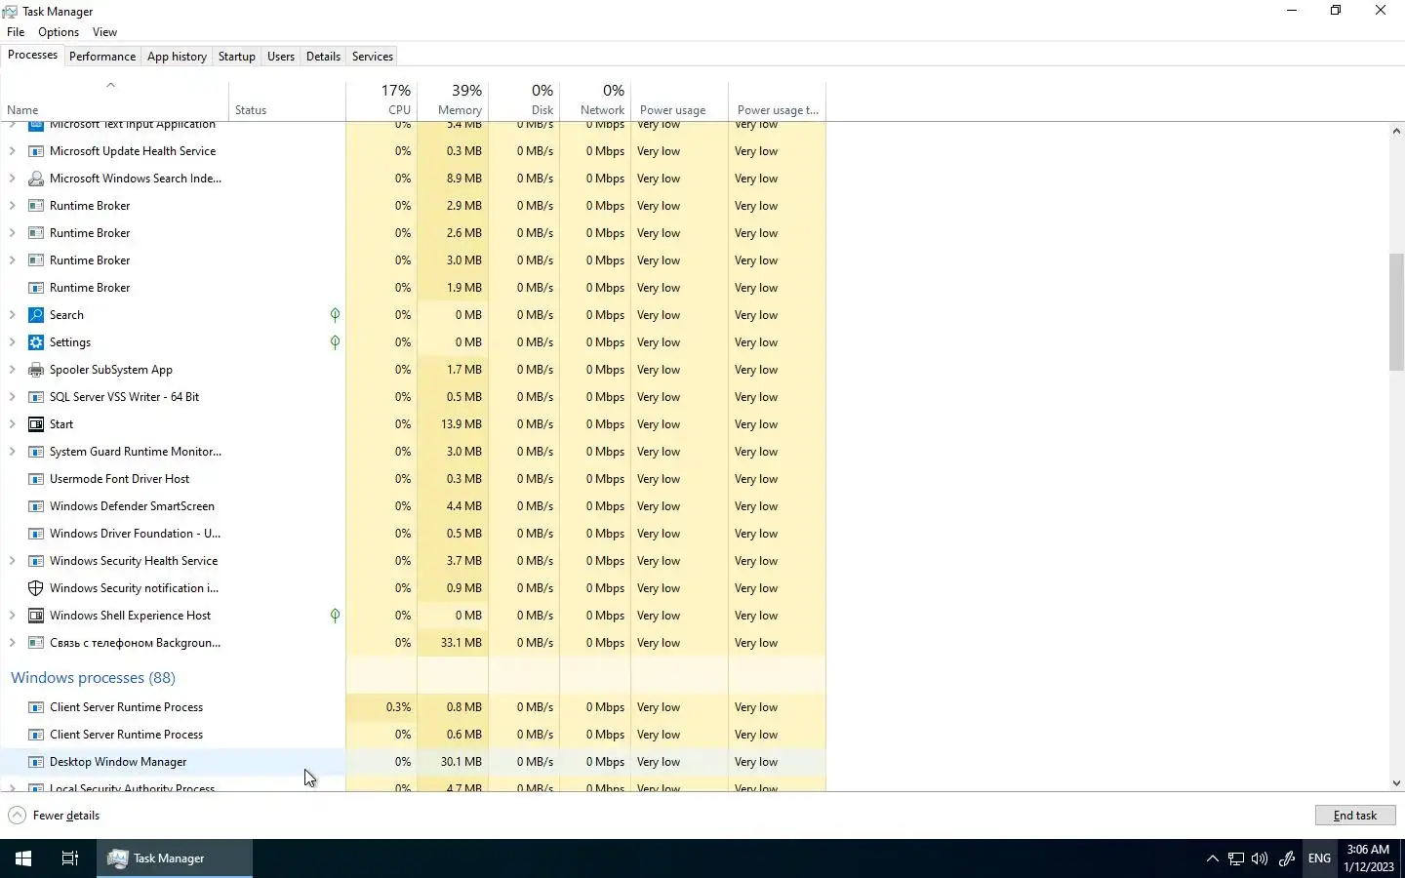Open the Details tab
1405x878 pixels.
click(x=323, y=57)
